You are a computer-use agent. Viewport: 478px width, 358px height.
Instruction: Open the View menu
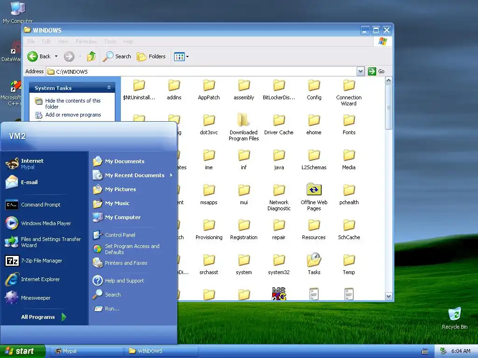click(x=63, y=41)
